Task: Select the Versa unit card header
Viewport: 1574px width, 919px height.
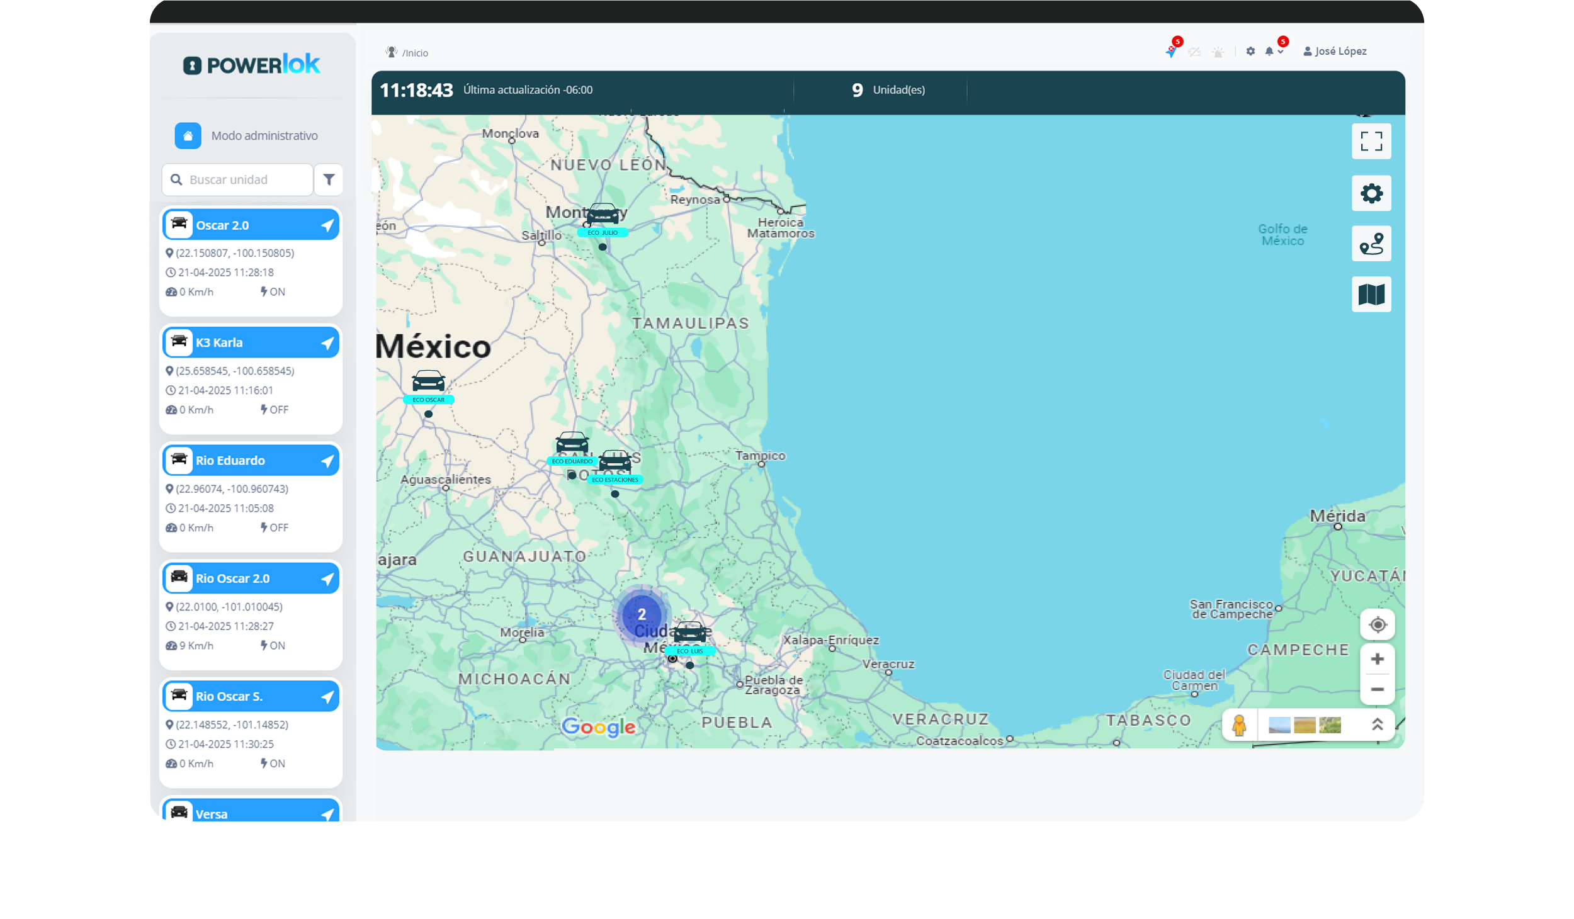Action: point(251,810)
